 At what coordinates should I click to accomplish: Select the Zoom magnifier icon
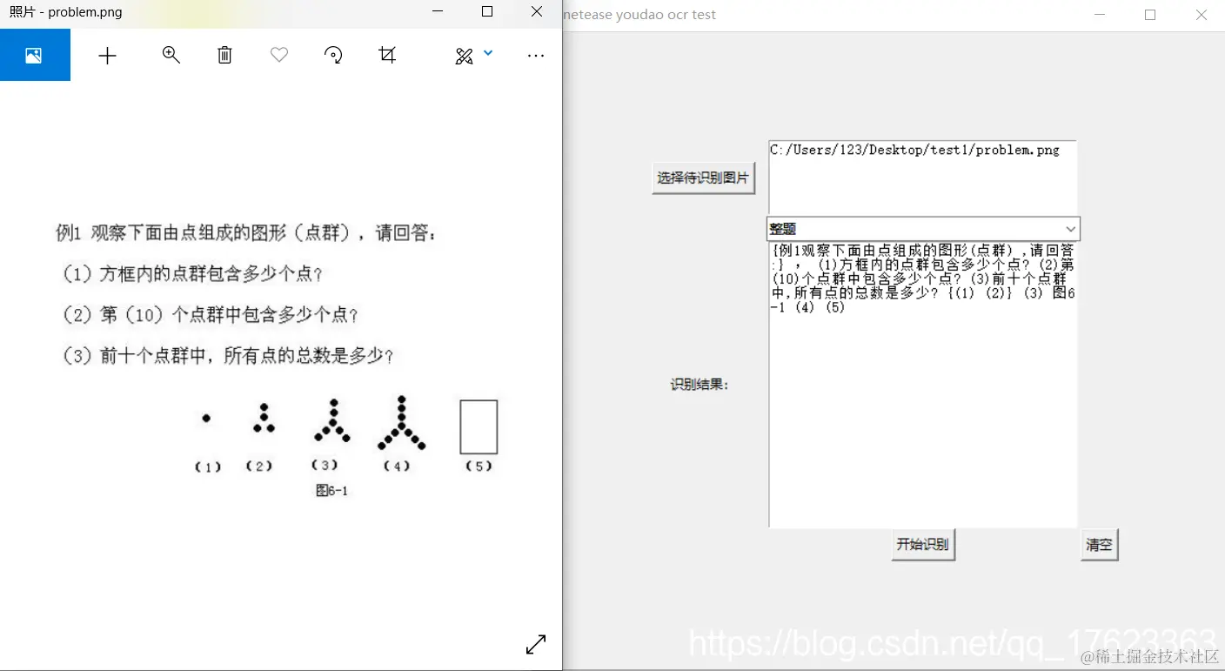[171, 55]
